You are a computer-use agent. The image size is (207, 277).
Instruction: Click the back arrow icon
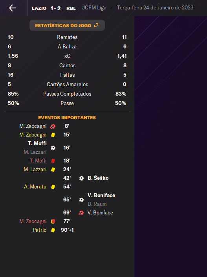coord(12,8)
